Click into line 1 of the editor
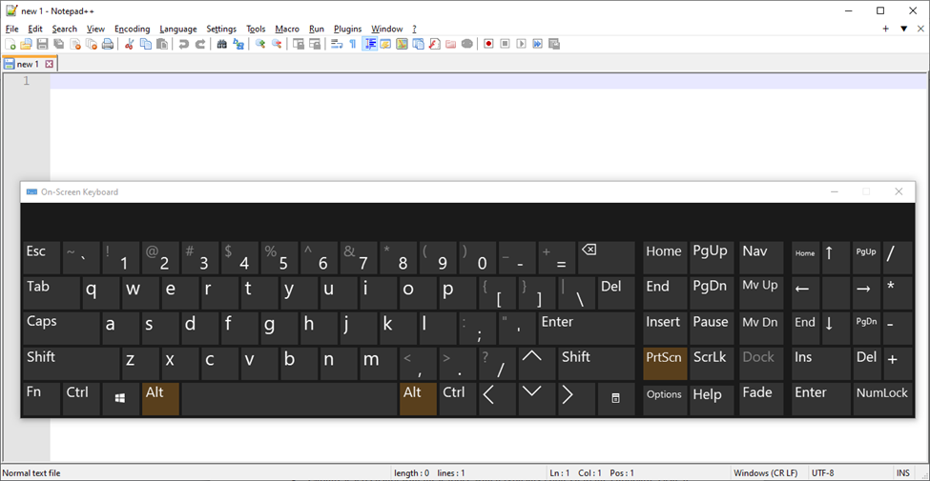Image resolution: width=930 pixels, height=481 pixels. pos(486,81)
